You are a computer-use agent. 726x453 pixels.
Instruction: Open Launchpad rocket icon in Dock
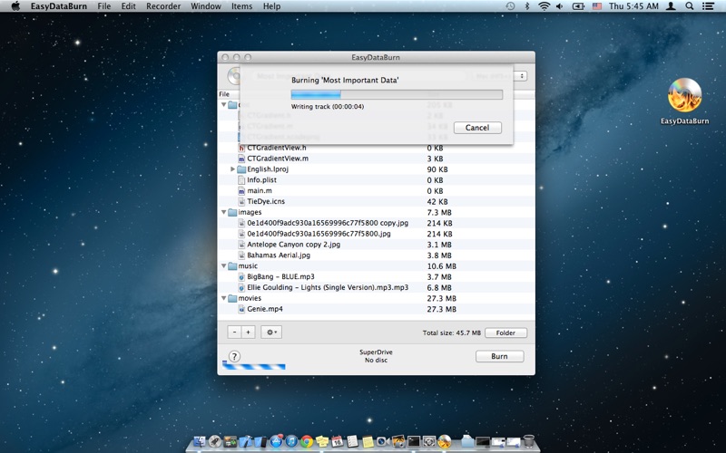pos(215,441)
